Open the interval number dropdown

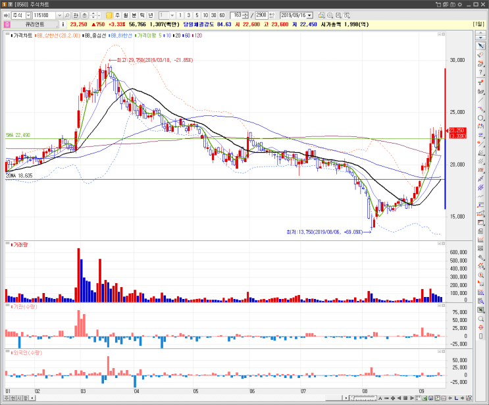(x=172, y=15)
